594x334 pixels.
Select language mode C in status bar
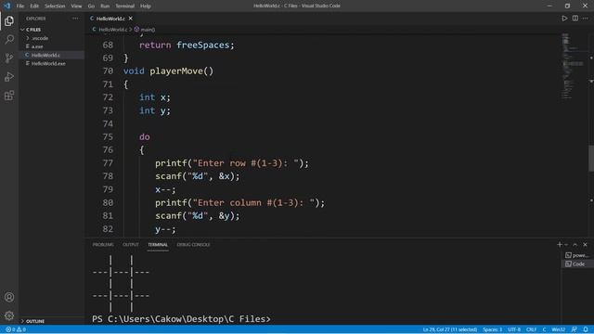click(544, 329)
